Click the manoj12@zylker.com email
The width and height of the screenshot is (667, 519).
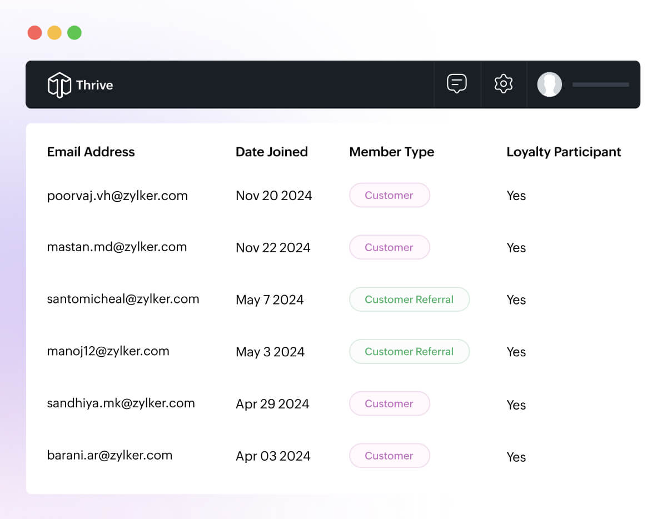click(x=108, y=351)
